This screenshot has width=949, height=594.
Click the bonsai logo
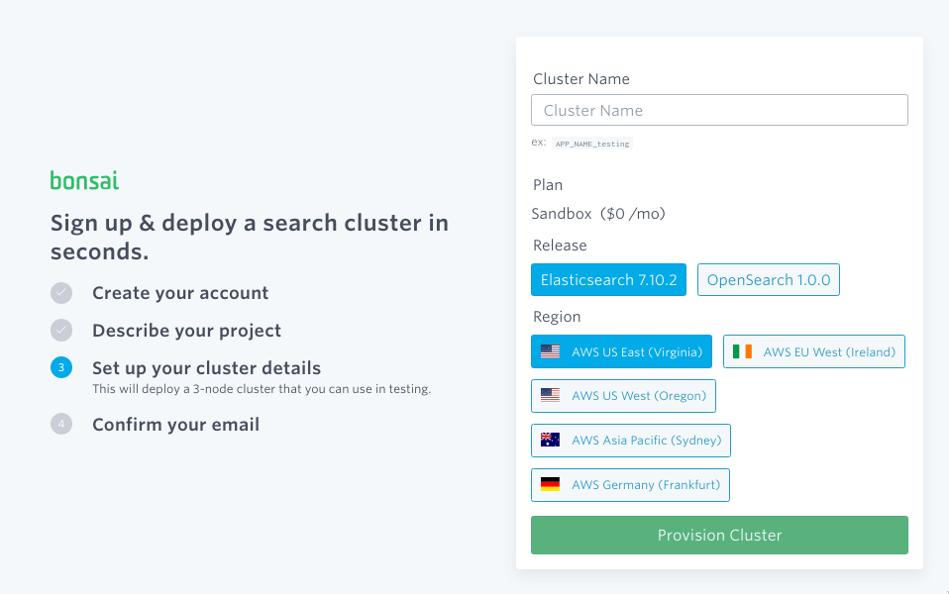pyautogui.click(x=83, y=180)
